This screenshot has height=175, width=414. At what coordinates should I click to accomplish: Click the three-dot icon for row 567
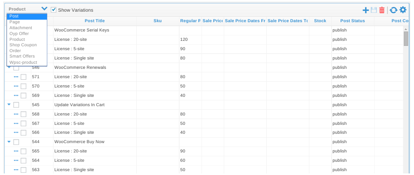pos(16,123)
